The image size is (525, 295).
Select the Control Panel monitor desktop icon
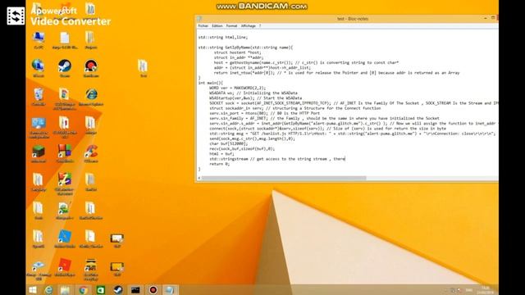pos(39,128)
